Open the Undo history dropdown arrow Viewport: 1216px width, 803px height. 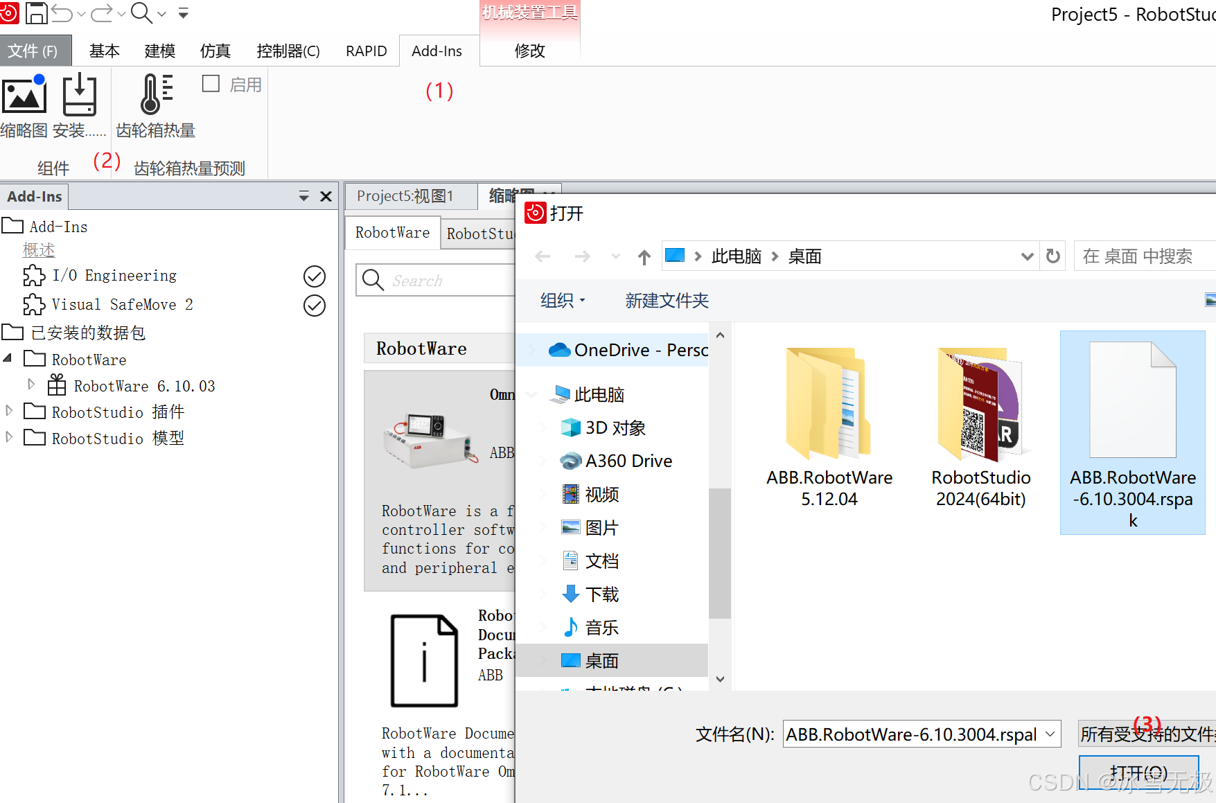tap(81, 14)
